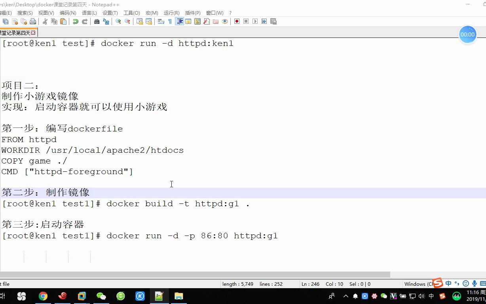Image resolution: width=486 pixels, height=304 pixels.
Task: Print the document via the Print icon
Action: click(x=34, y=21)
